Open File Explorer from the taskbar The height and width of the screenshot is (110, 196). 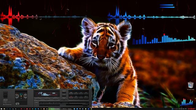point(4,109)
